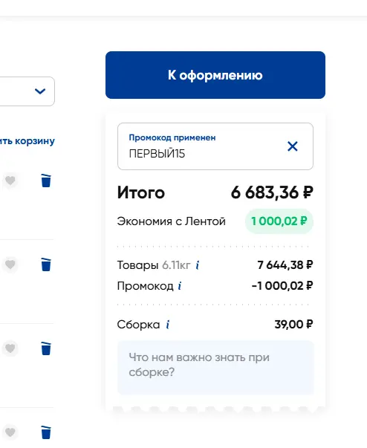Viewport: 367px width, 448px height.
Task: Select the promo discount −1 000,02 ₽
Action: (x=282, y=286)
